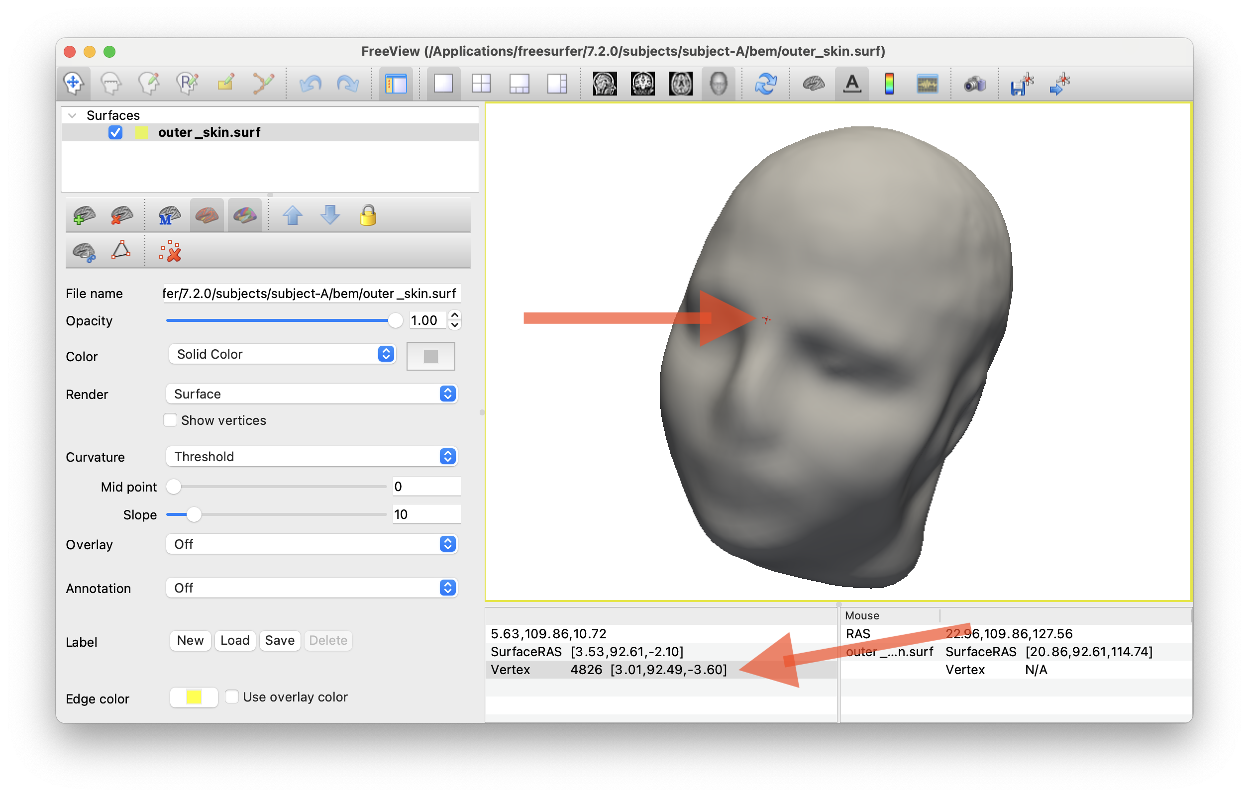This screenshot has height=797, width=1249.
Task: Select the Navigate tool in toolbar
Action: pos(73,83)
